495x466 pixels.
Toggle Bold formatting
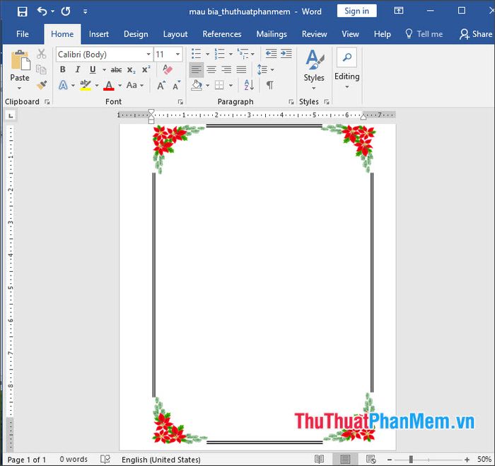[x=63, y=69]
